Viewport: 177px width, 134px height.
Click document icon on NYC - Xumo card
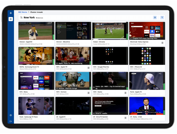(125, 93)
